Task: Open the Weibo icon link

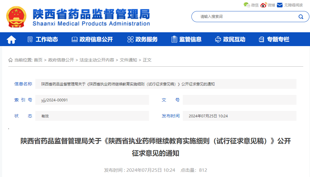Action: pos(264,5)
